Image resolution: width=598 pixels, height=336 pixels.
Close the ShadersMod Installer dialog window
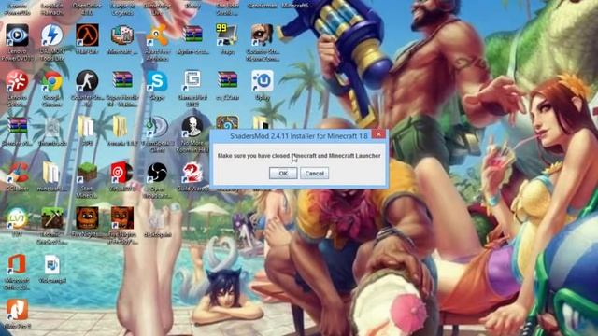[378, 133]
